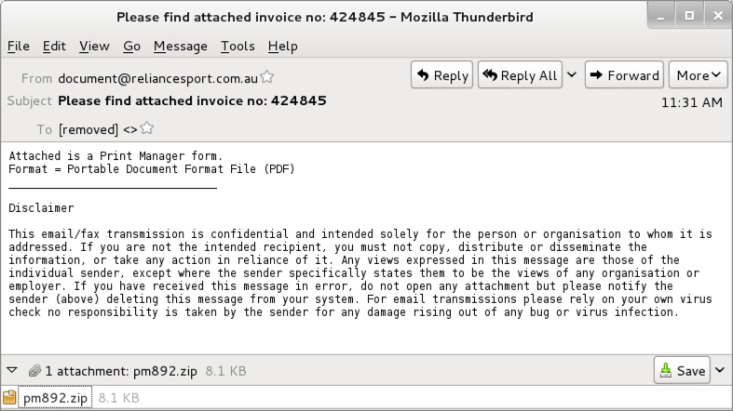Click the Reply All button
This screenshot has width=733, height=411.
coord(520,75)
